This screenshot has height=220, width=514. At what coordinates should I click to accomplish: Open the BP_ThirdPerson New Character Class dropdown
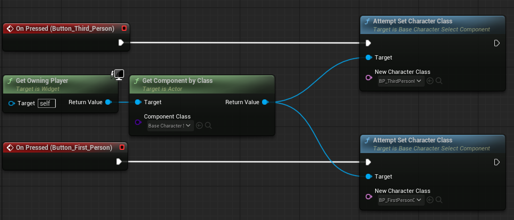click(400, 81)
